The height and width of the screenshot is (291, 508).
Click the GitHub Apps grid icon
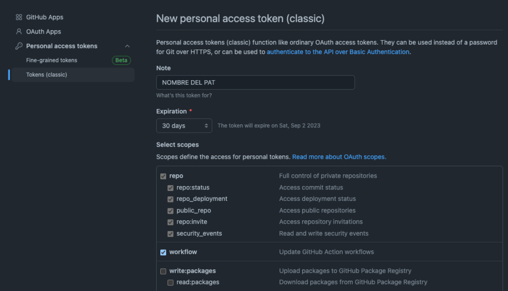tap(19, 17)
